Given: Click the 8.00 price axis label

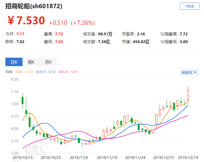Looking at the screenshot, I should click(15, 79).
